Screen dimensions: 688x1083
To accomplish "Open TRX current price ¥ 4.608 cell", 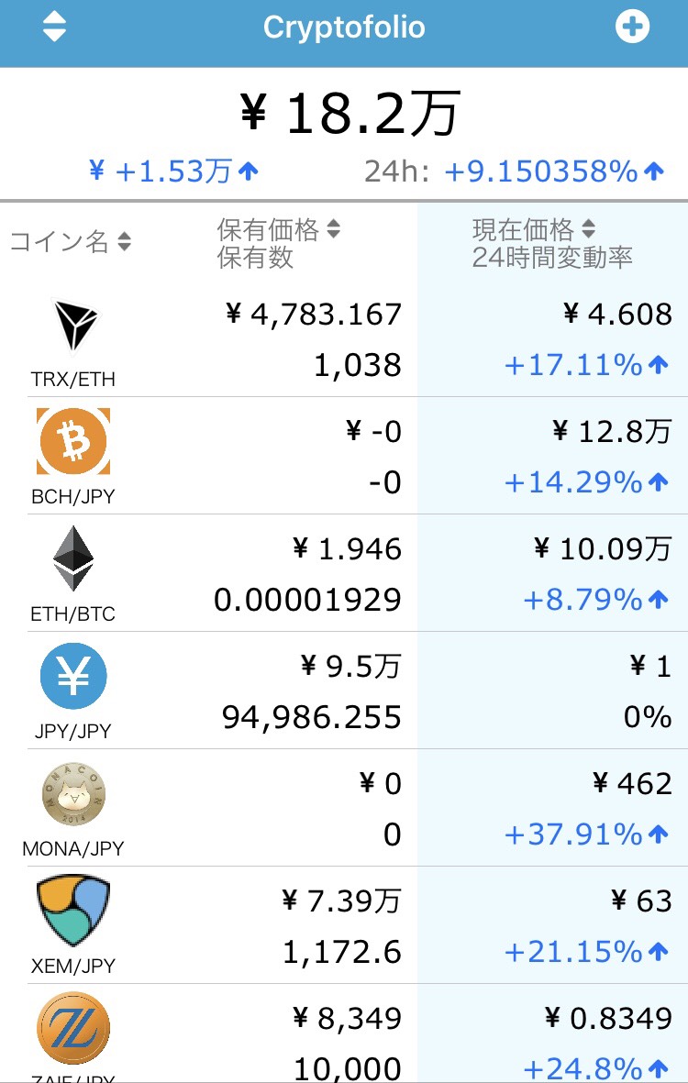I will [617, 315].
